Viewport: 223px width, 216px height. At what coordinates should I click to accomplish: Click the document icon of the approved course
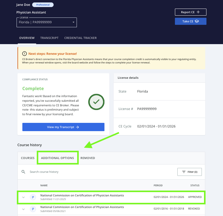point(33,197)
